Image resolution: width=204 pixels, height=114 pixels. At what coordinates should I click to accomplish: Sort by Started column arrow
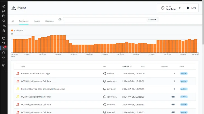point(131,66)
